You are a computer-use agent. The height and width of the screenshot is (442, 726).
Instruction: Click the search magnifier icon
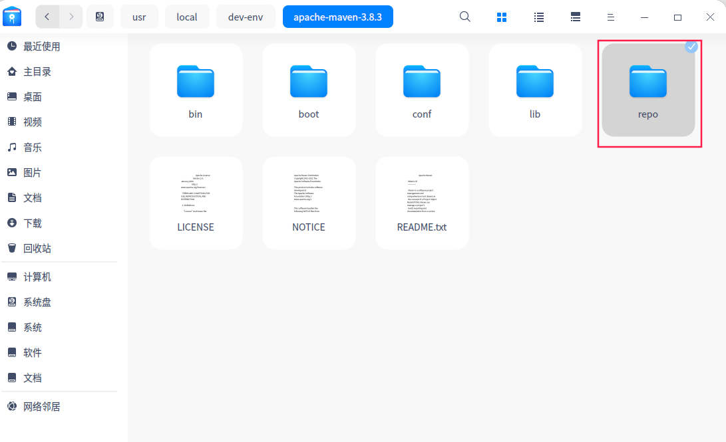pyautogui.click(x=464, y=17)
